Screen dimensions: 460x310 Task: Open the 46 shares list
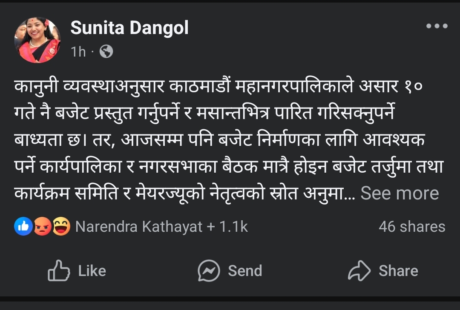pos(411,227)
